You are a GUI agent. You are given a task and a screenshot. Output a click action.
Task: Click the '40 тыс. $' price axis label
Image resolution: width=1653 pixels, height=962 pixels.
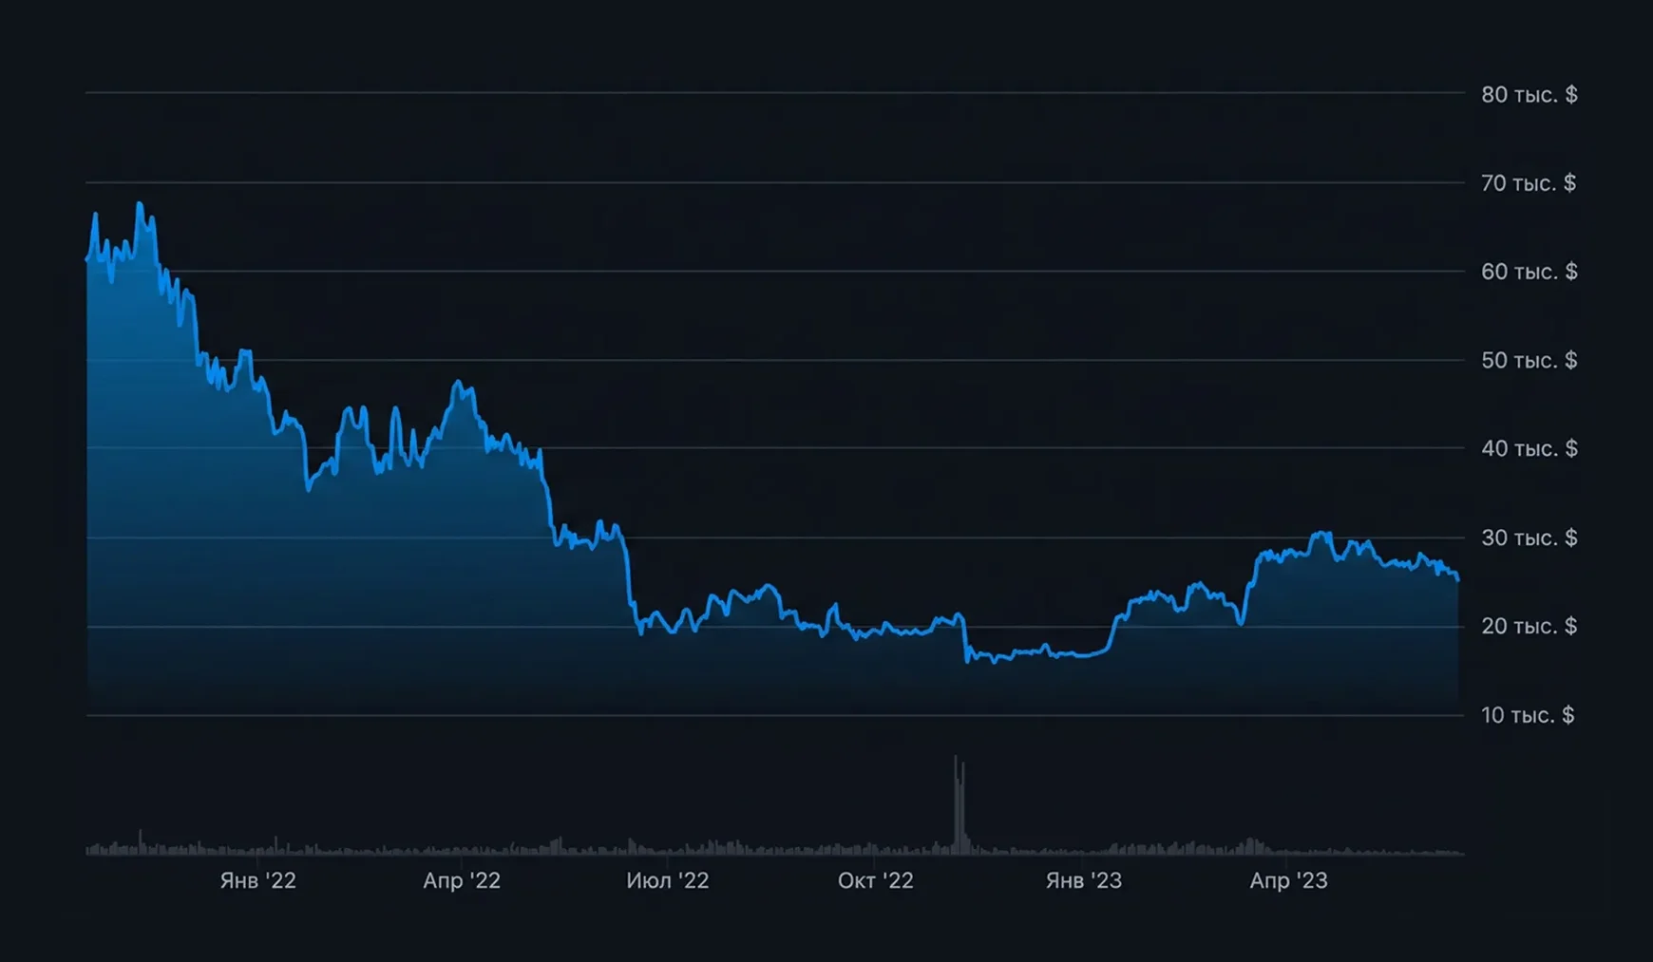[1529, 448]
